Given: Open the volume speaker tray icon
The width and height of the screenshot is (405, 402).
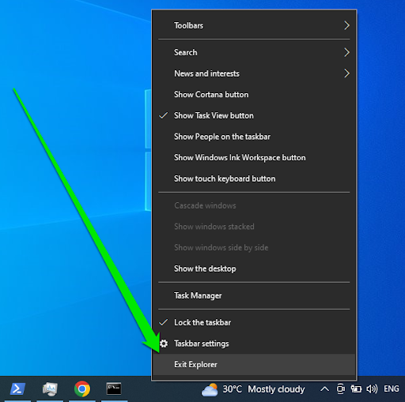Looking at the screenshot, I should [372, 389].
